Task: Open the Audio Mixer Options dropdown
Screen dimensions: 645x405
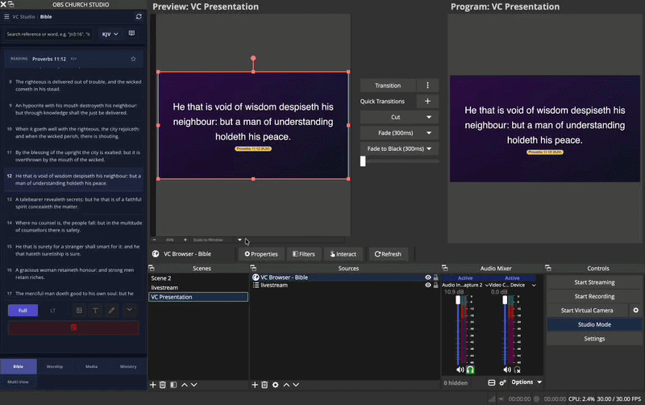Action: point(526,382)
